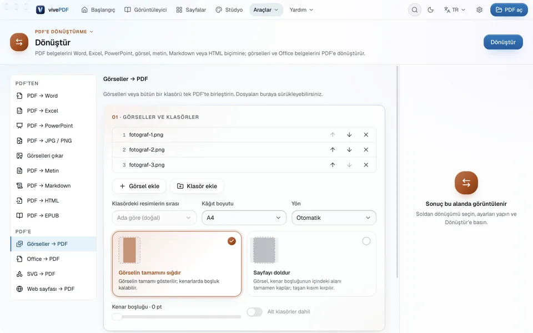The height and width of the screenshot is (333, 533).
Task: Click the Klasör ekle button
Action: click(x=197, y=186)
